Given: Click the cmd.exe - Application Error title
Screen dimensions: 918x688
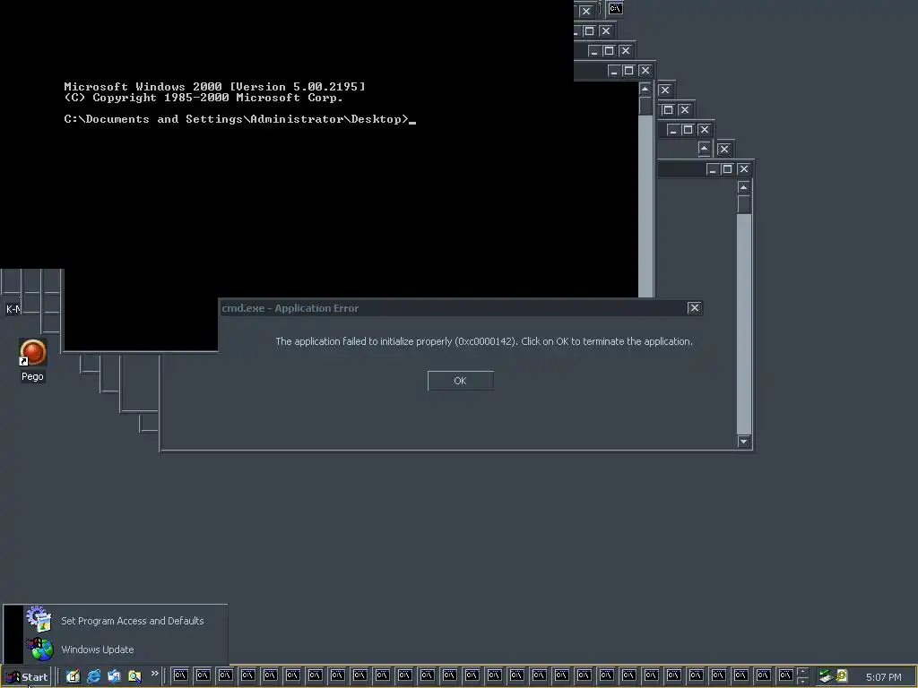Looking at the screenshot, I should click(290, 308).
